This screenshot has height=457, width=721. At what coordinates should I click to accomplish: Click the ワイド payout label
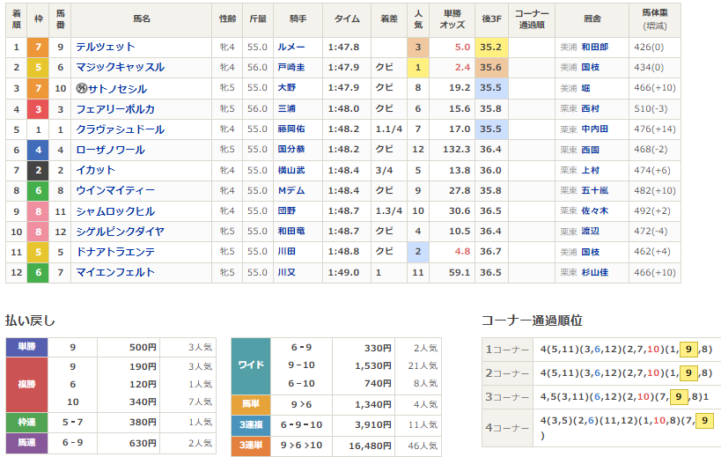click(251, 365)
